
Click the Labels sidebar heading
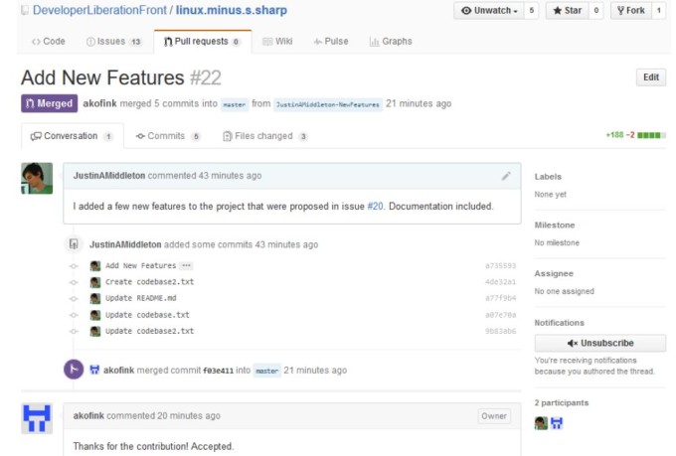[x=548, y=177]
